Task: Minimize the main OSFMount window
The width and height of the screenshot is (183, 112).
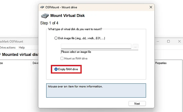Action: coord(158,41)
